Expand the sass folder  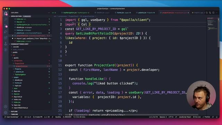(x=15, y=88)
